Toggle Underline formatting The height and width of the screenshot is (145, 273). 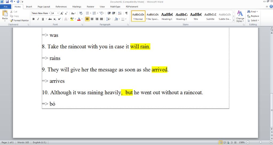(x=43, y=19)
